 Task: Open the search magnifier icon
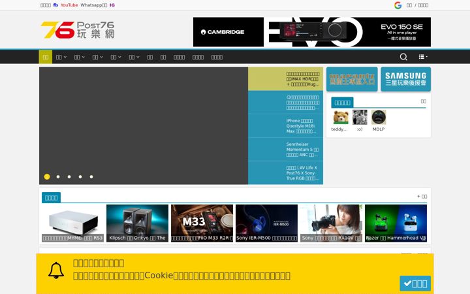(403, 57)
